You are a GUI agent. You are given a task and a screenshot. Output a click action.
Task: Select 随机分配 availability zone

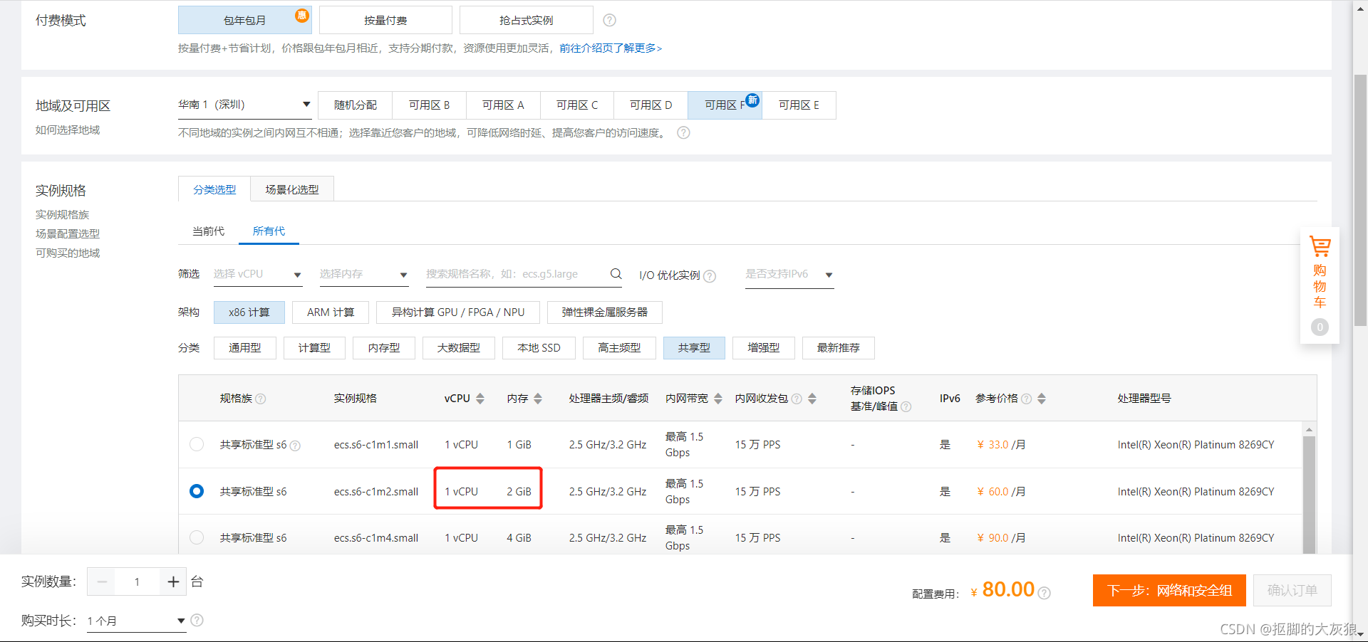[356, 105]
